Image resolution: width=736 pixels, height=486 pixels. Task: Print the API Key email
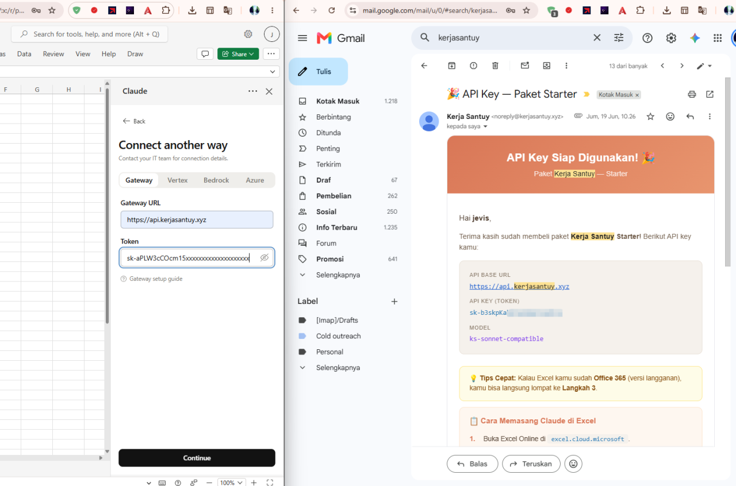click(692, 94)
